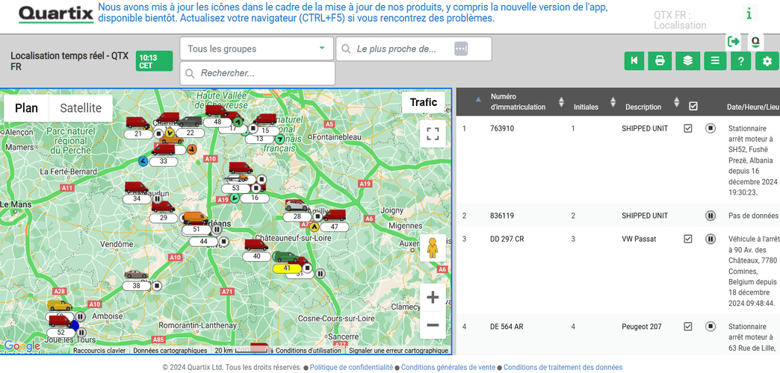
Task: Open the 'Politique de confidentialité' link
Action: (351, 367)
